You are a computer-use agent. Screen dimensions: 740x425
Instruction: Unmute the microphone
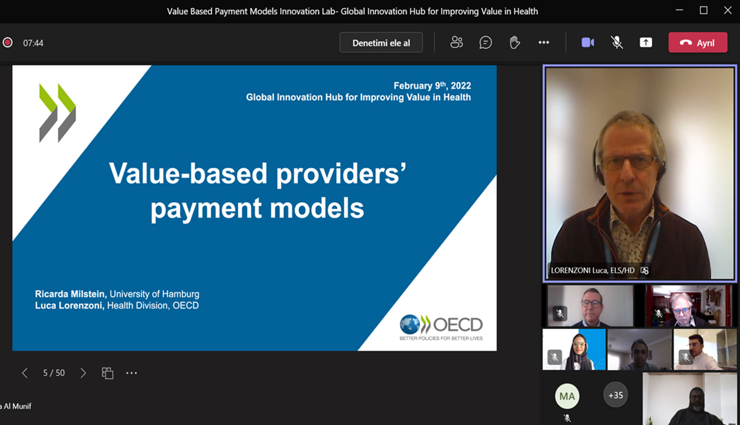click(617, 43)
